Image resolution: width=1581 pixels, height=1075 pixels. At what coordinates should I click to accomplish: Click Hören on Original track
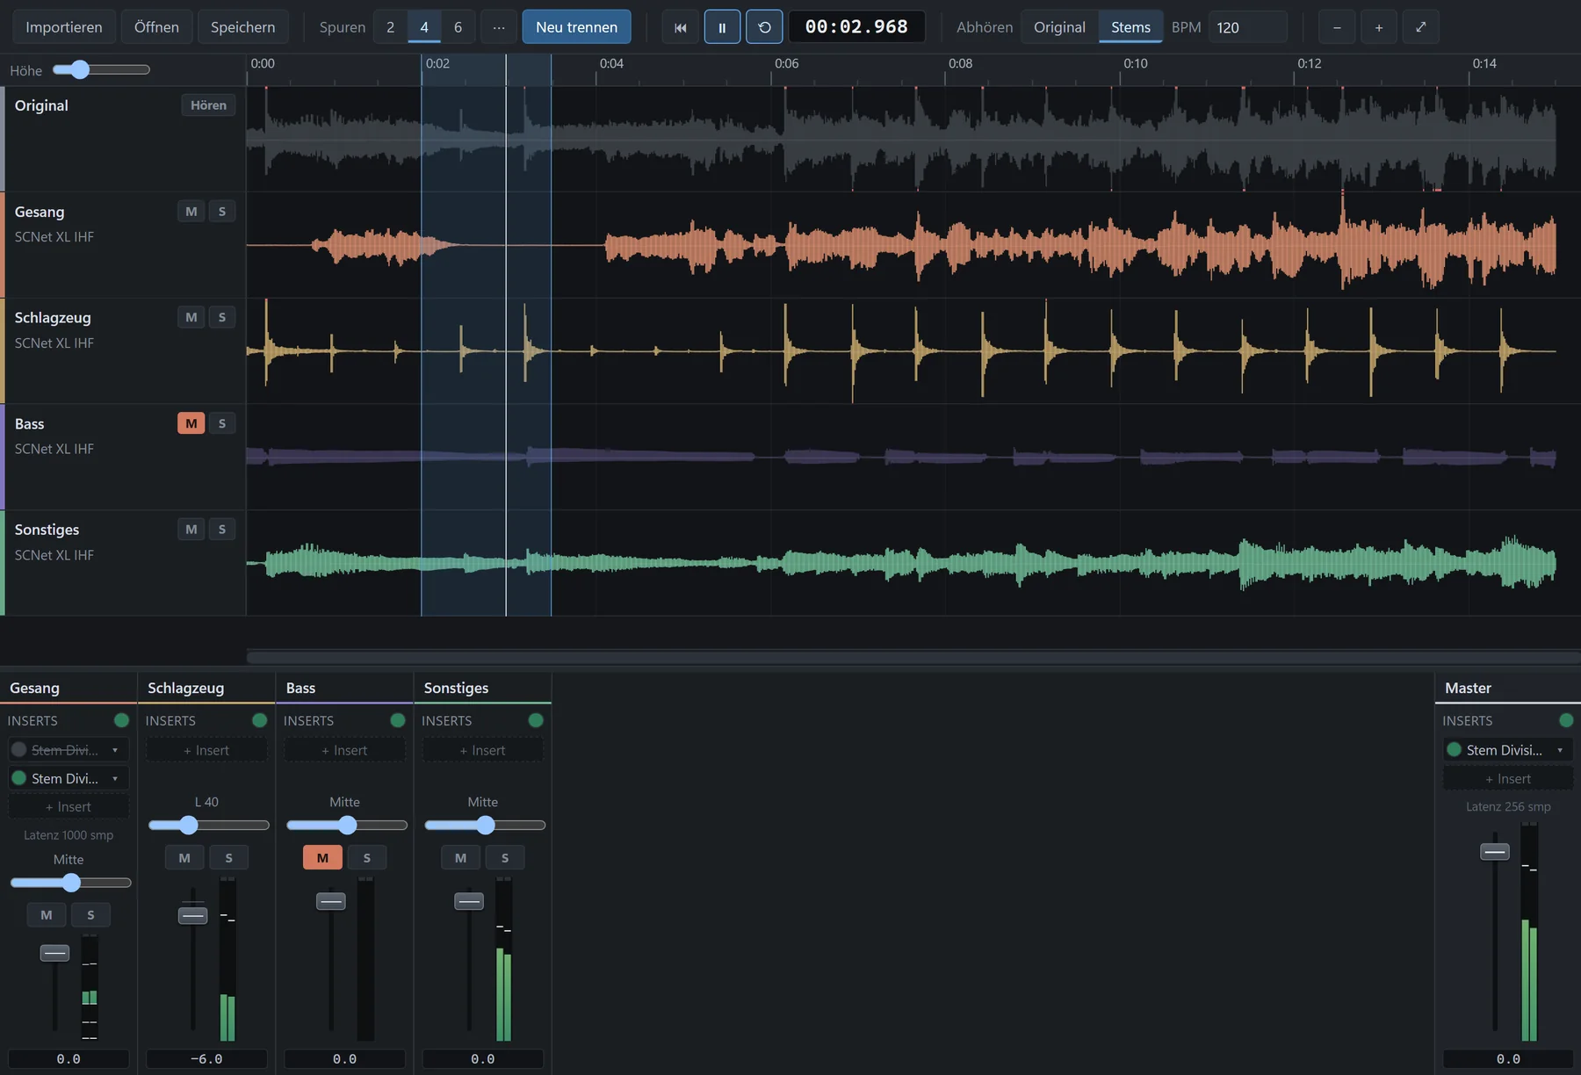coord(208,105)
